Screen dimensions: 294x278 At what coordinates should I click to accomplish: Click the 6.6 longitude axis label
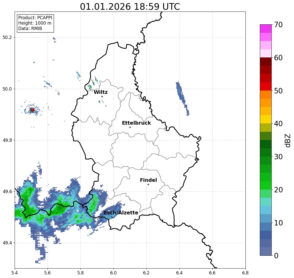(x=212, y=273)
